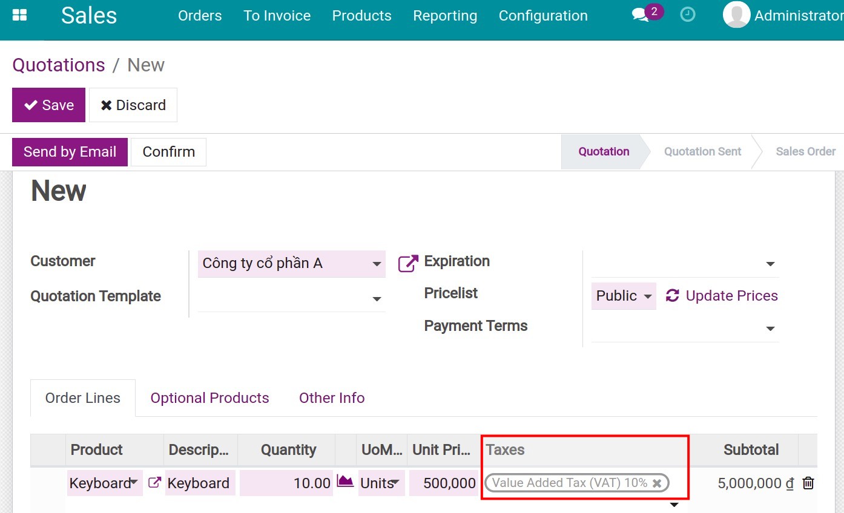
Task: Select the Quotation Sent status stage
Action: (x=702, y=152)
